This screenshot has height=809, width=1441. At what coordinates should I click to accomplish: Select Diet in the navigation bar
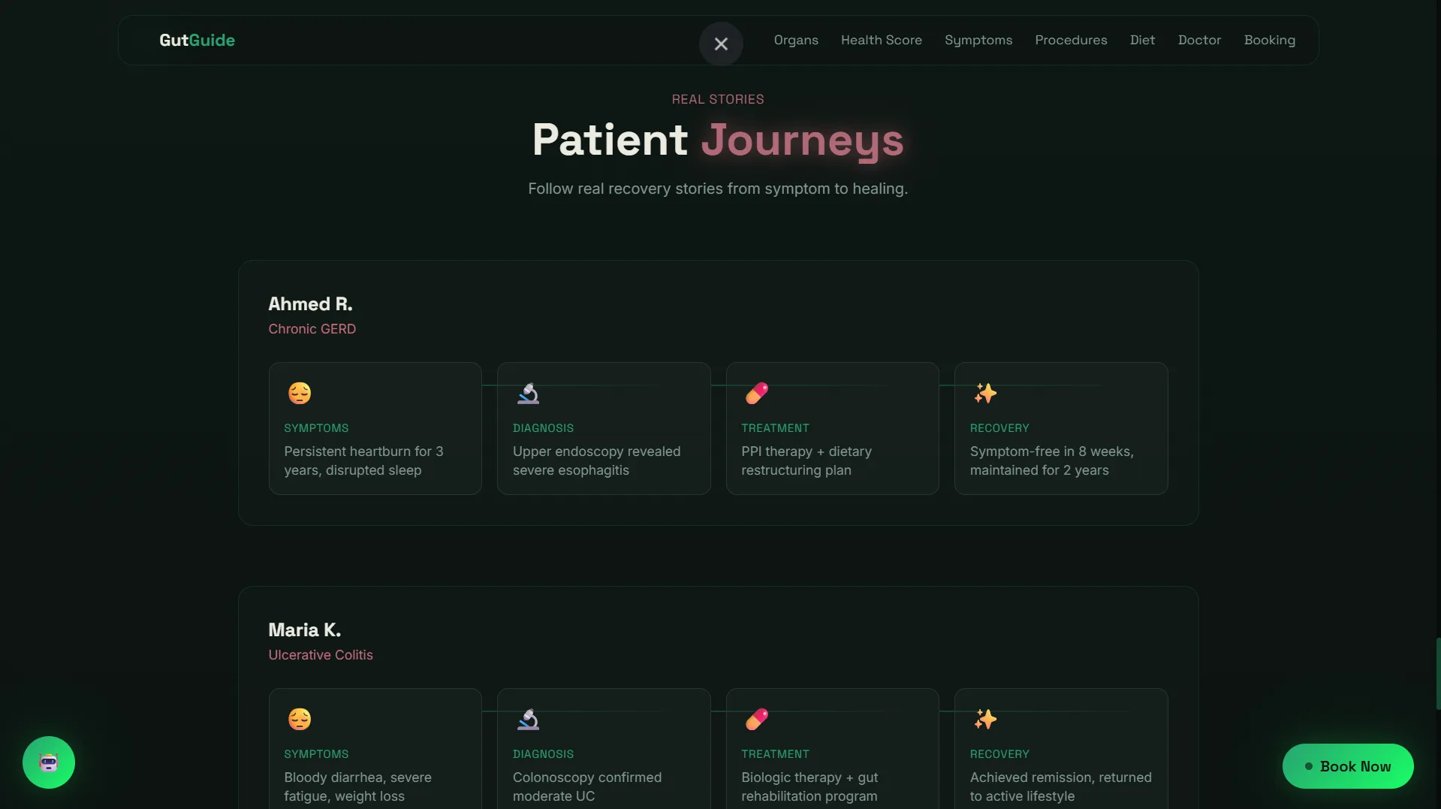[1142, 40]
